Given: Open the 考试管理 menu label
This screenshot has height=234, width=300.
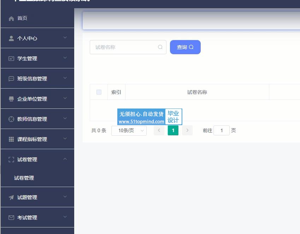Looking at the screenshot, I should 27,217.
